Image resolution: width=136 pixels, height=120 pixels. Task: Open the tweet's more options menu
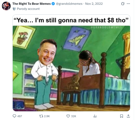(x=128, y=4)
